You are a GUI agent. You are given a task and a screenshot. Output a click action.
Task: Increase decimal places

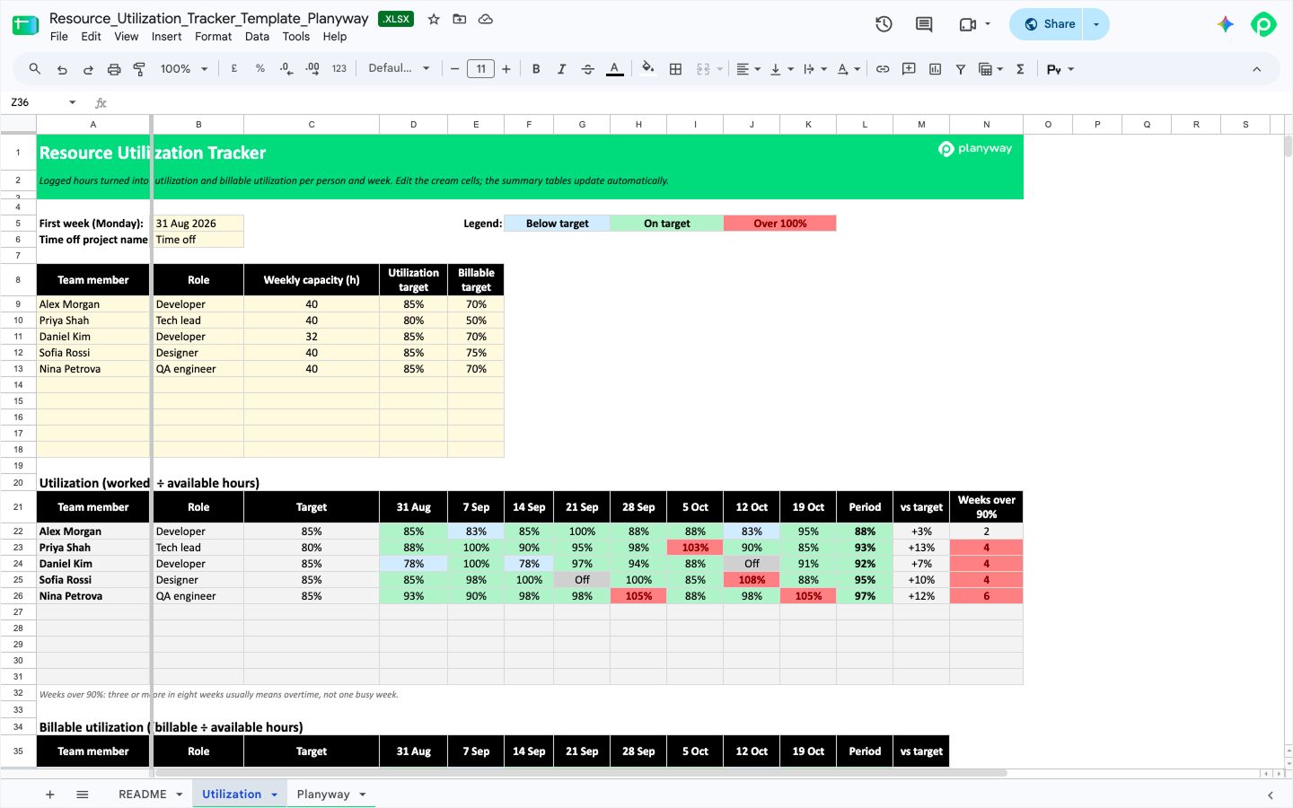[312, 69]
